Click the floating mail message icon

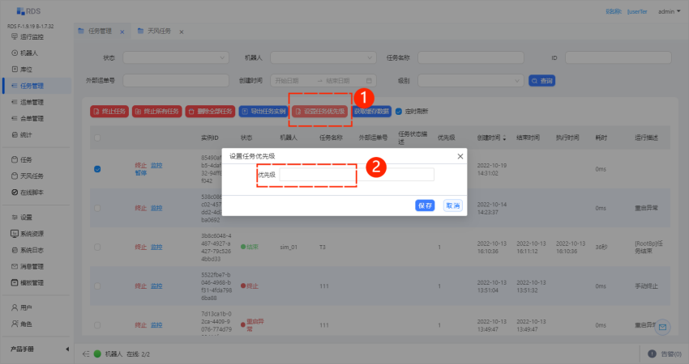tap(662, 327)
